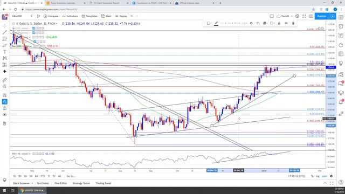The height and width of the screenshot is (194, 345).
Task: Open chart settings gear in top toolbar
Action: coord(297,16)
